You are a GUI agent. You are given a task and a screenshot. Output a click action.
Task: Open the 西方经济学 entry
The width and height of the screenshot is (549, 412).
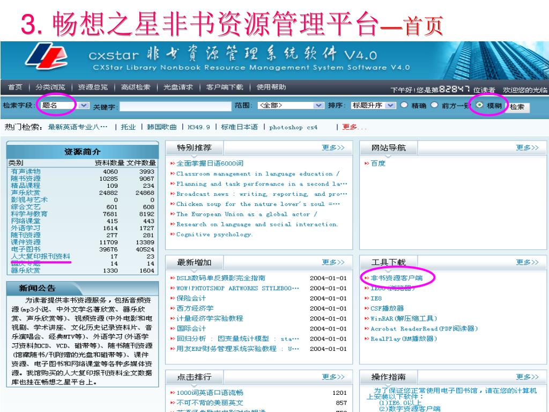195,308
